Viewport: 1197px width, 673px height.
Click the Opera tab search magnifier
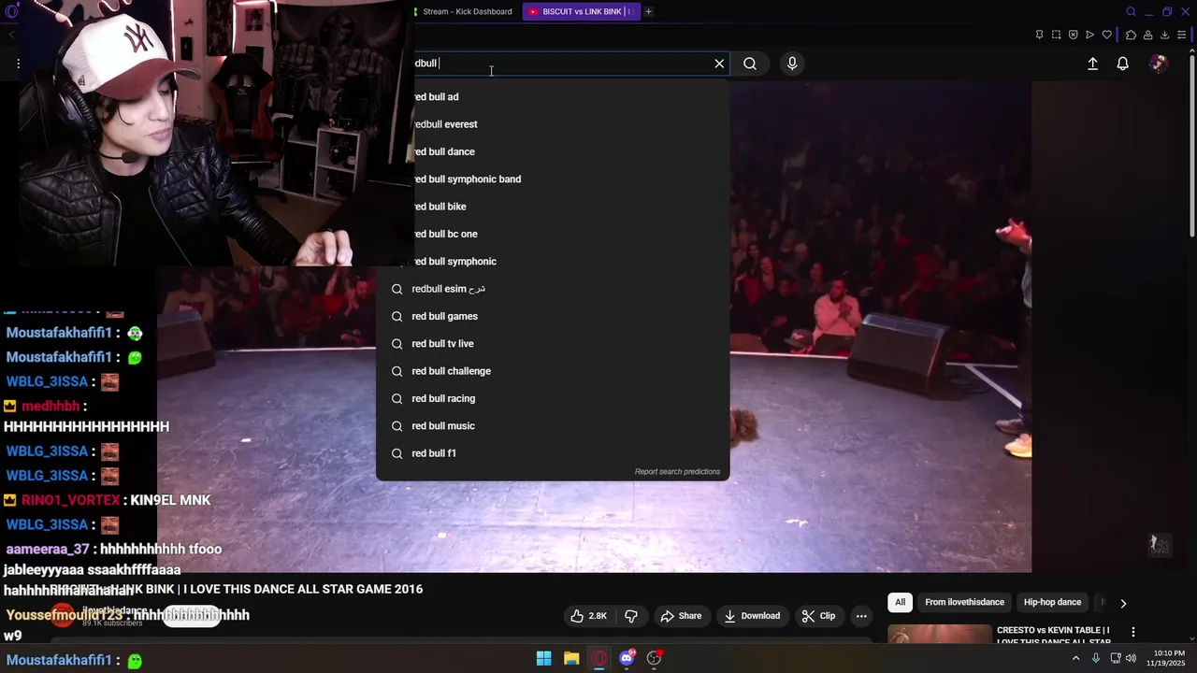(1131, 11)
